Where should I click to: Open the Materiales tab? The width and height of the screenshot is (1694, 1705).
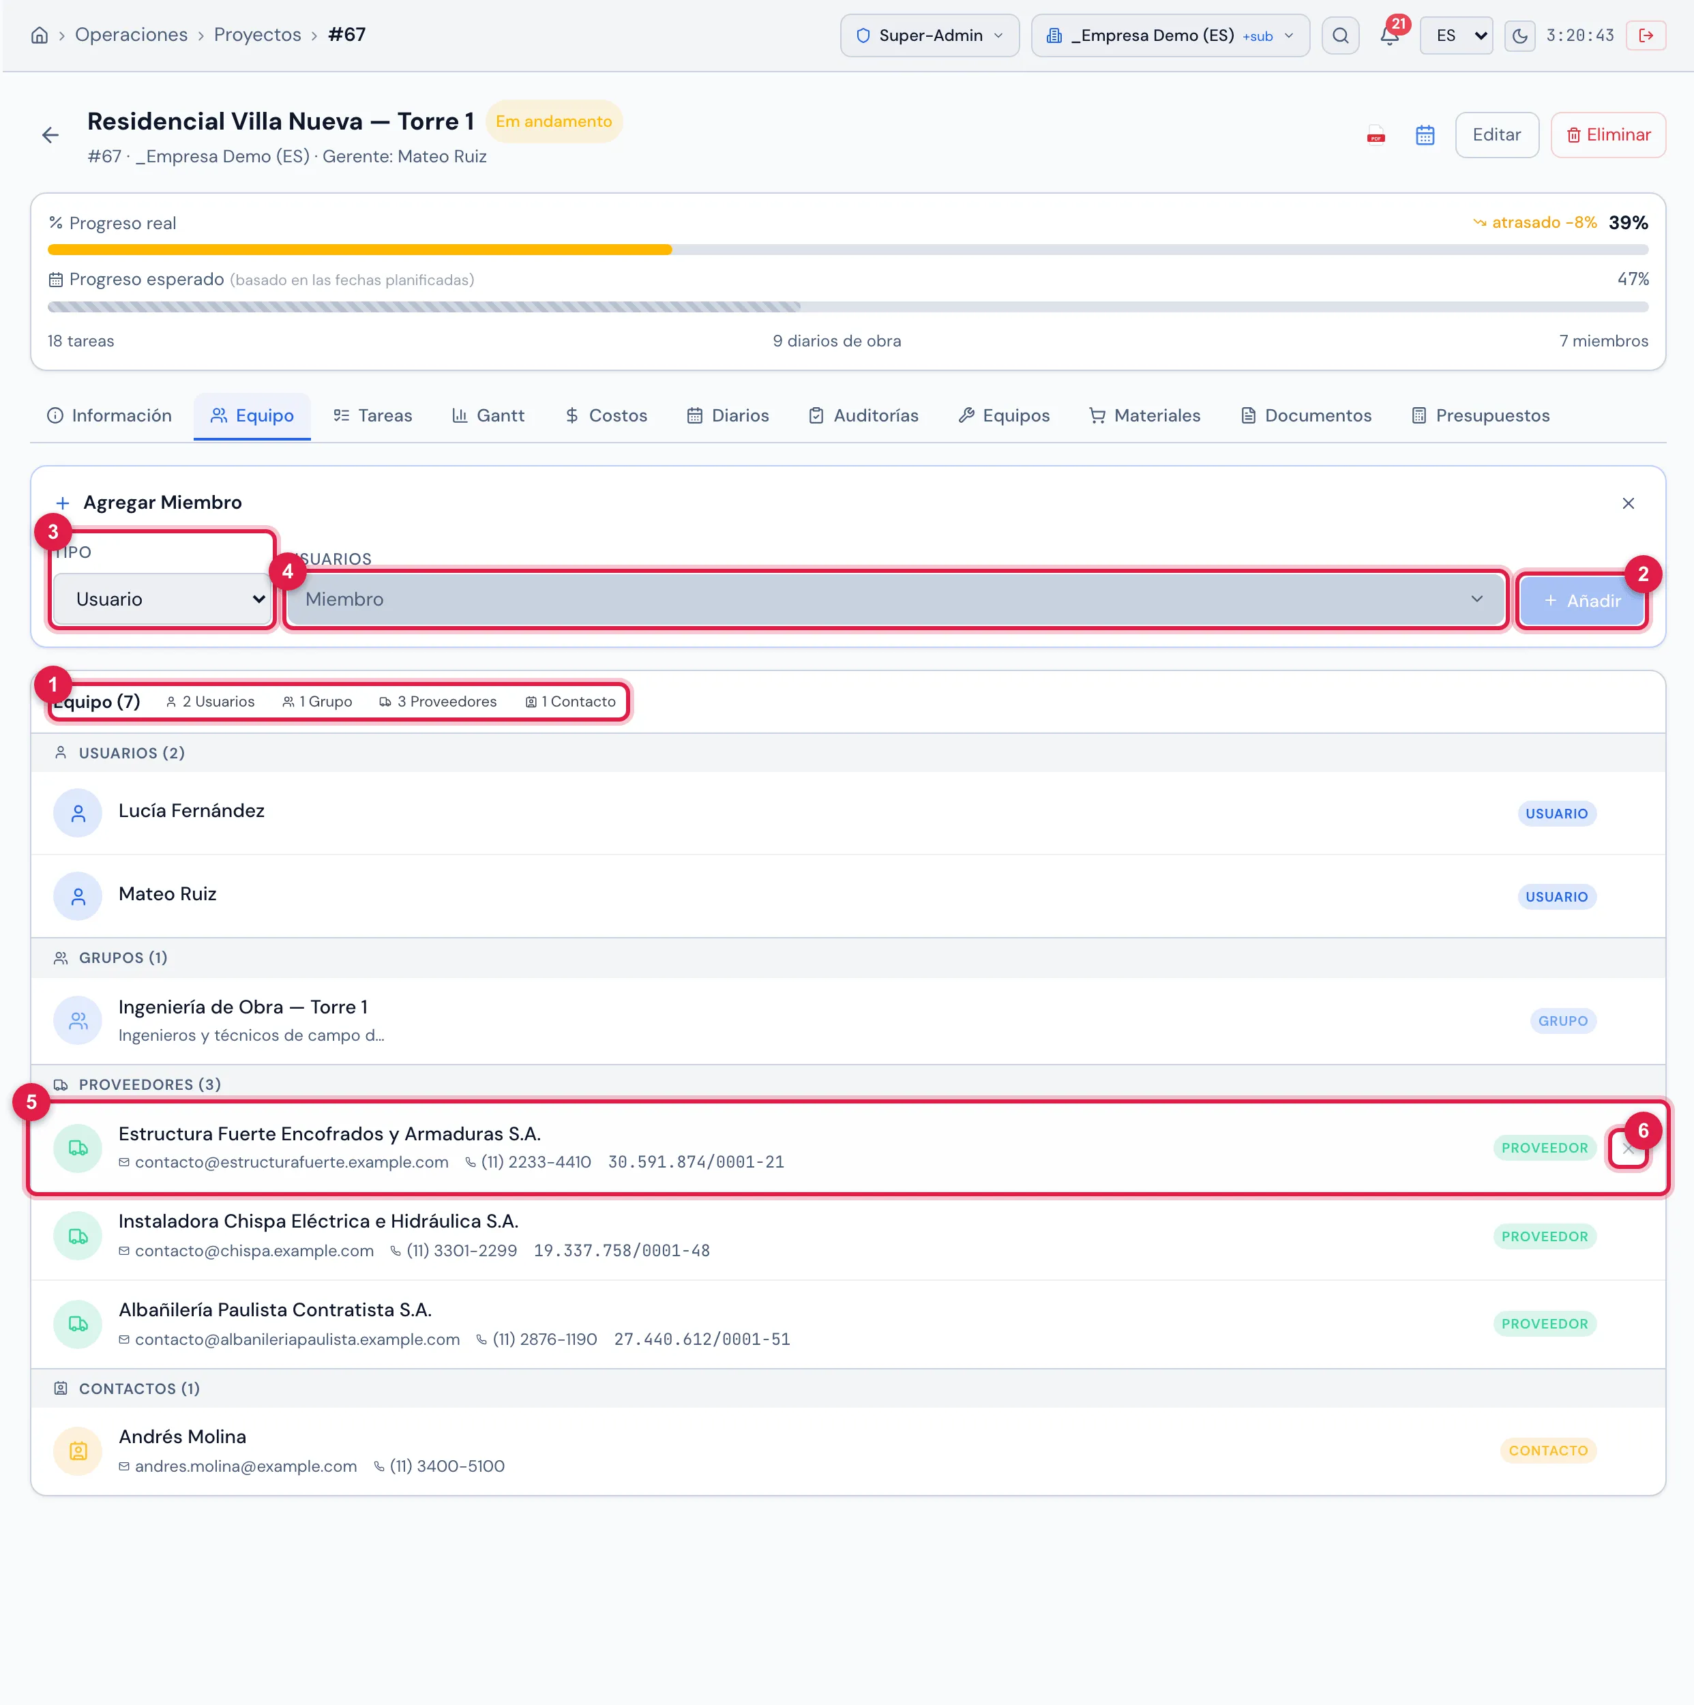tap(1144, 415)
